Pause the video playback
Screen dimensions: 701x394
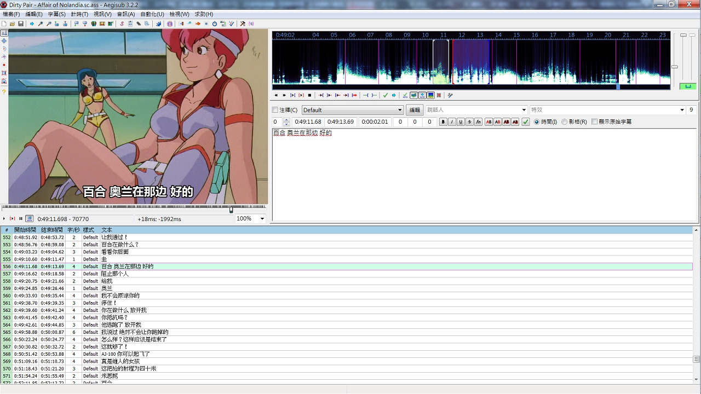(x=21, y=219)
